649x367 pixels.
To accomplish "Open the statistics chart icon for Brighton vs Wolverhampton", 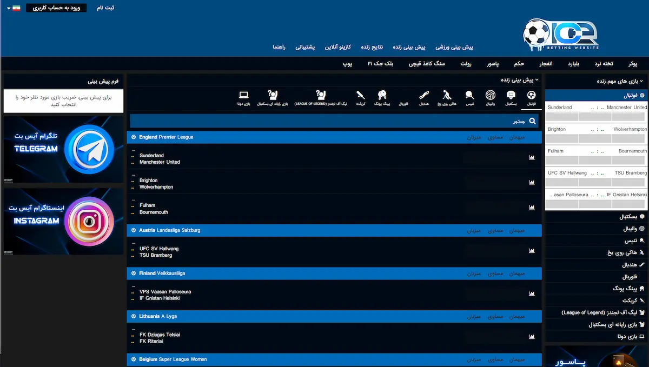I will [532, 183].
